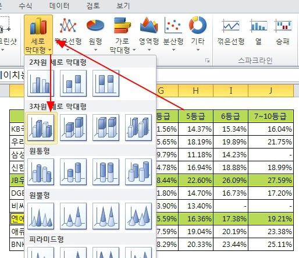This screenshot has height=258, width=299.
Task: Click cell with value 11.18%
Action: click(x=195, y=154)
